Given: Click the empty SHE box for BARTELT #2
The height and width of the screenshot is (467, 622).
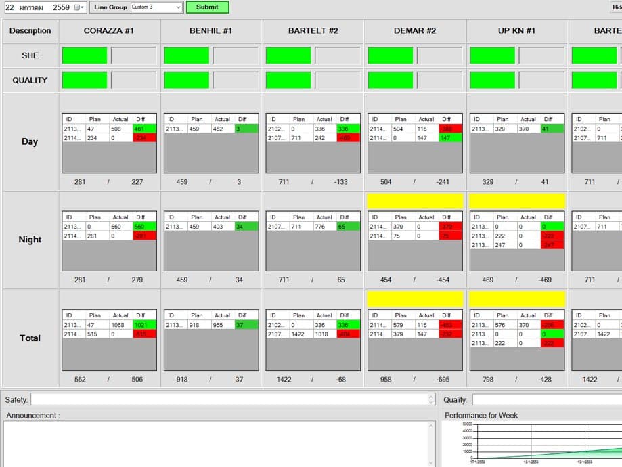Looking at the screenshot, I should (338, 55).
